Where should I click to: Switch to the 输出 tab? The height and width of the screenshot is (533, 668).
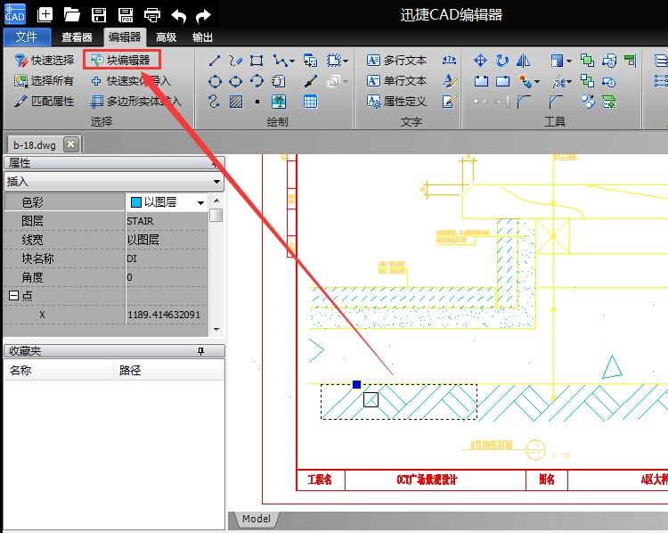coord(202,37)
